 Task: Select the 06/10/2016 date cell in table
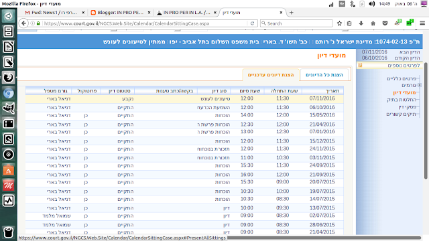(x=322, y=107)
